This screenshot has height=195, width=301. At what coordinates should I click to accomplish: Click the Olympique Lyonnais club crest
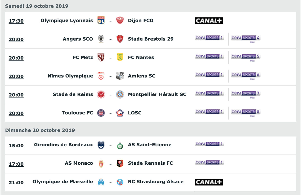click(101, 21)
